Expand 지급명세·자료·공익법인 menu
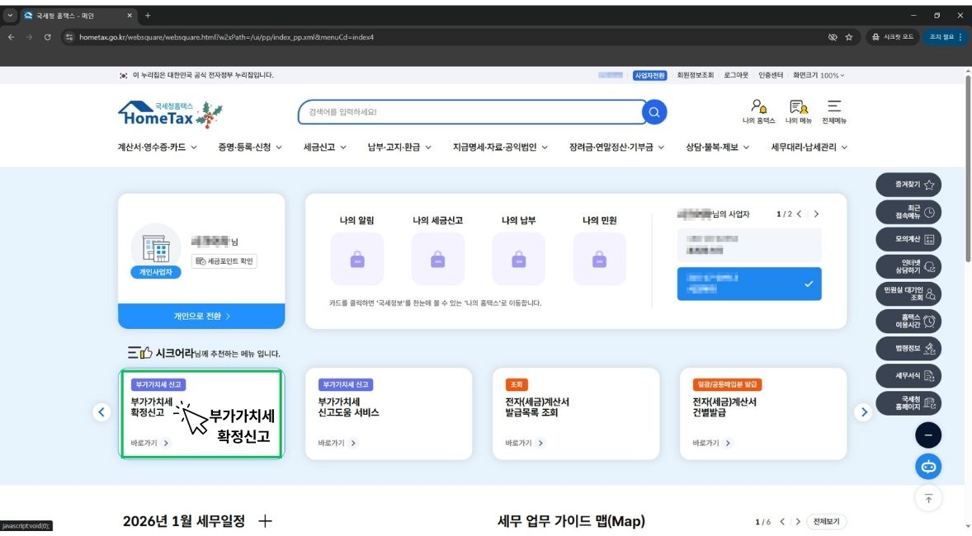This screenshot has width=972, height=536. coord(500,148)
